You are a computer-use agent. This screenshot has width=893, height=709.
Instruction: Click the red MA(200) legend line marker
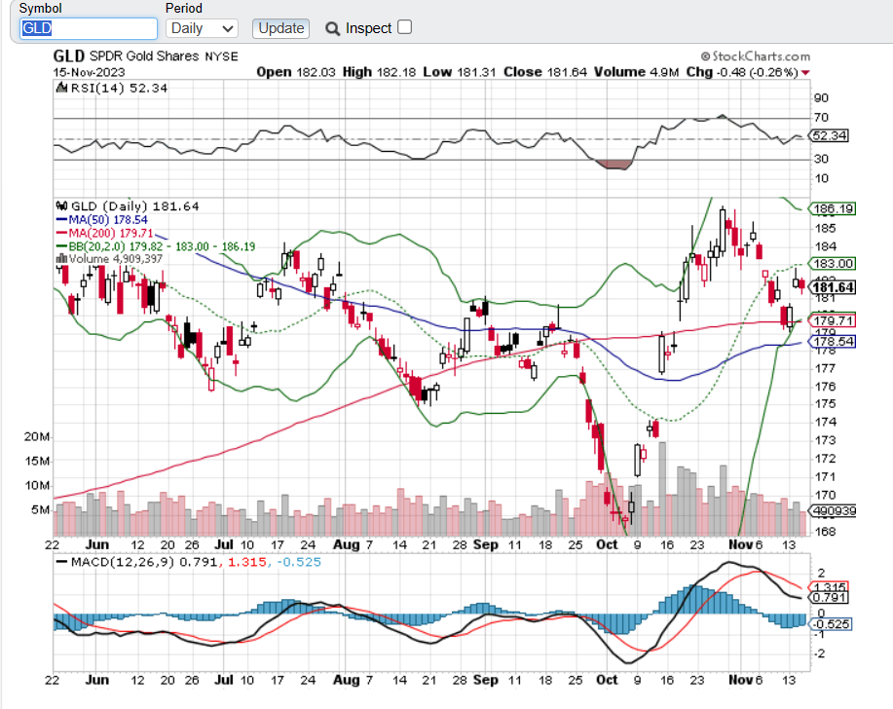click(x=58, y=234)
